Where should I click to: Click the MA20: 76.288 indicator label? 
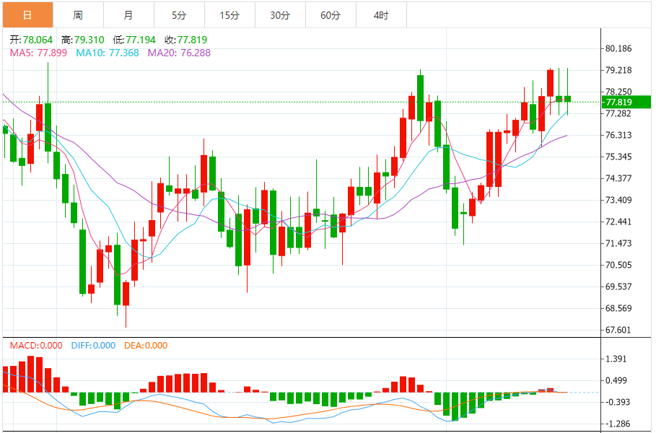(x=179, y=53)
